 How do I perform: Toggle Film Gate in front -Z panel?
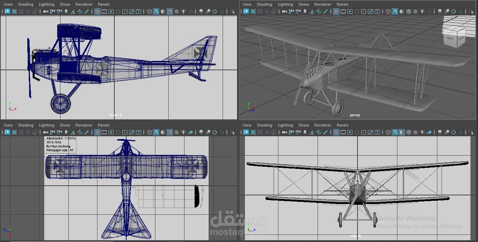[104, 11]
